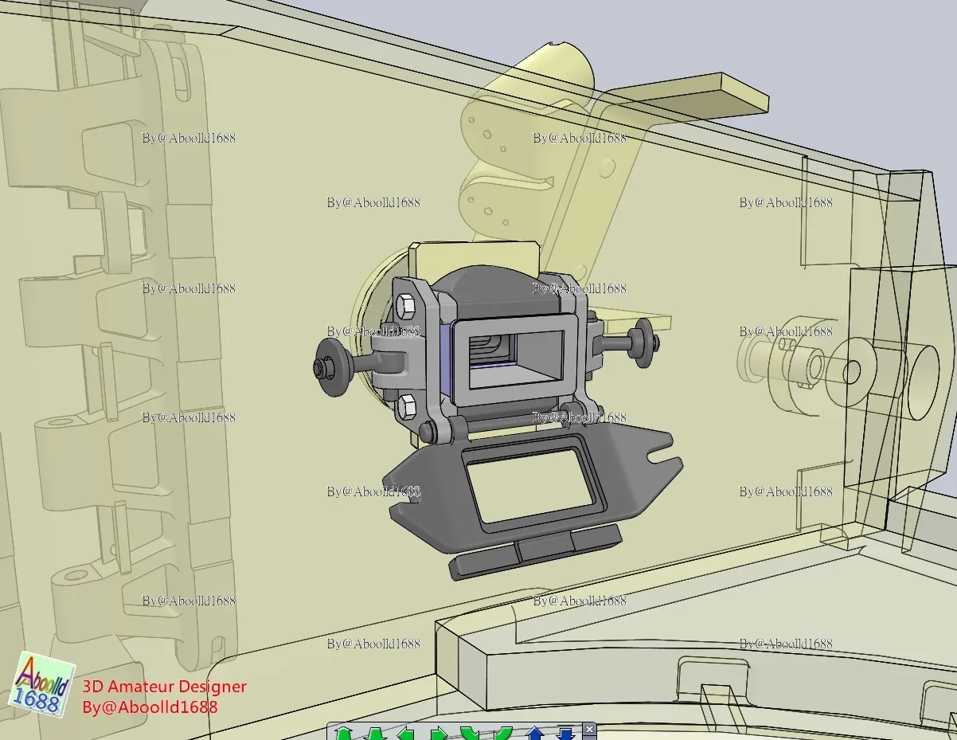Select the green up arrow icon
Screen dimensions: 957x740
342,733
